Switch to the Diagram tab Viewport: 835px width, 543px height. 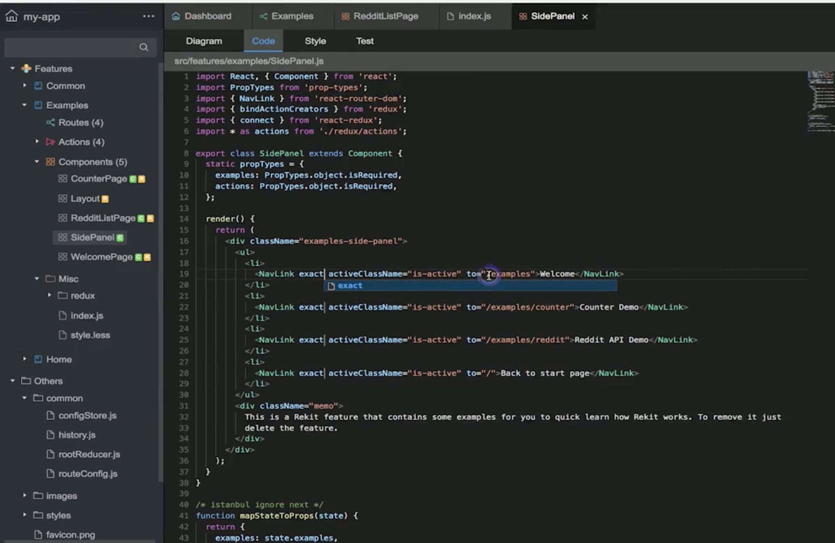coord(204,41)
